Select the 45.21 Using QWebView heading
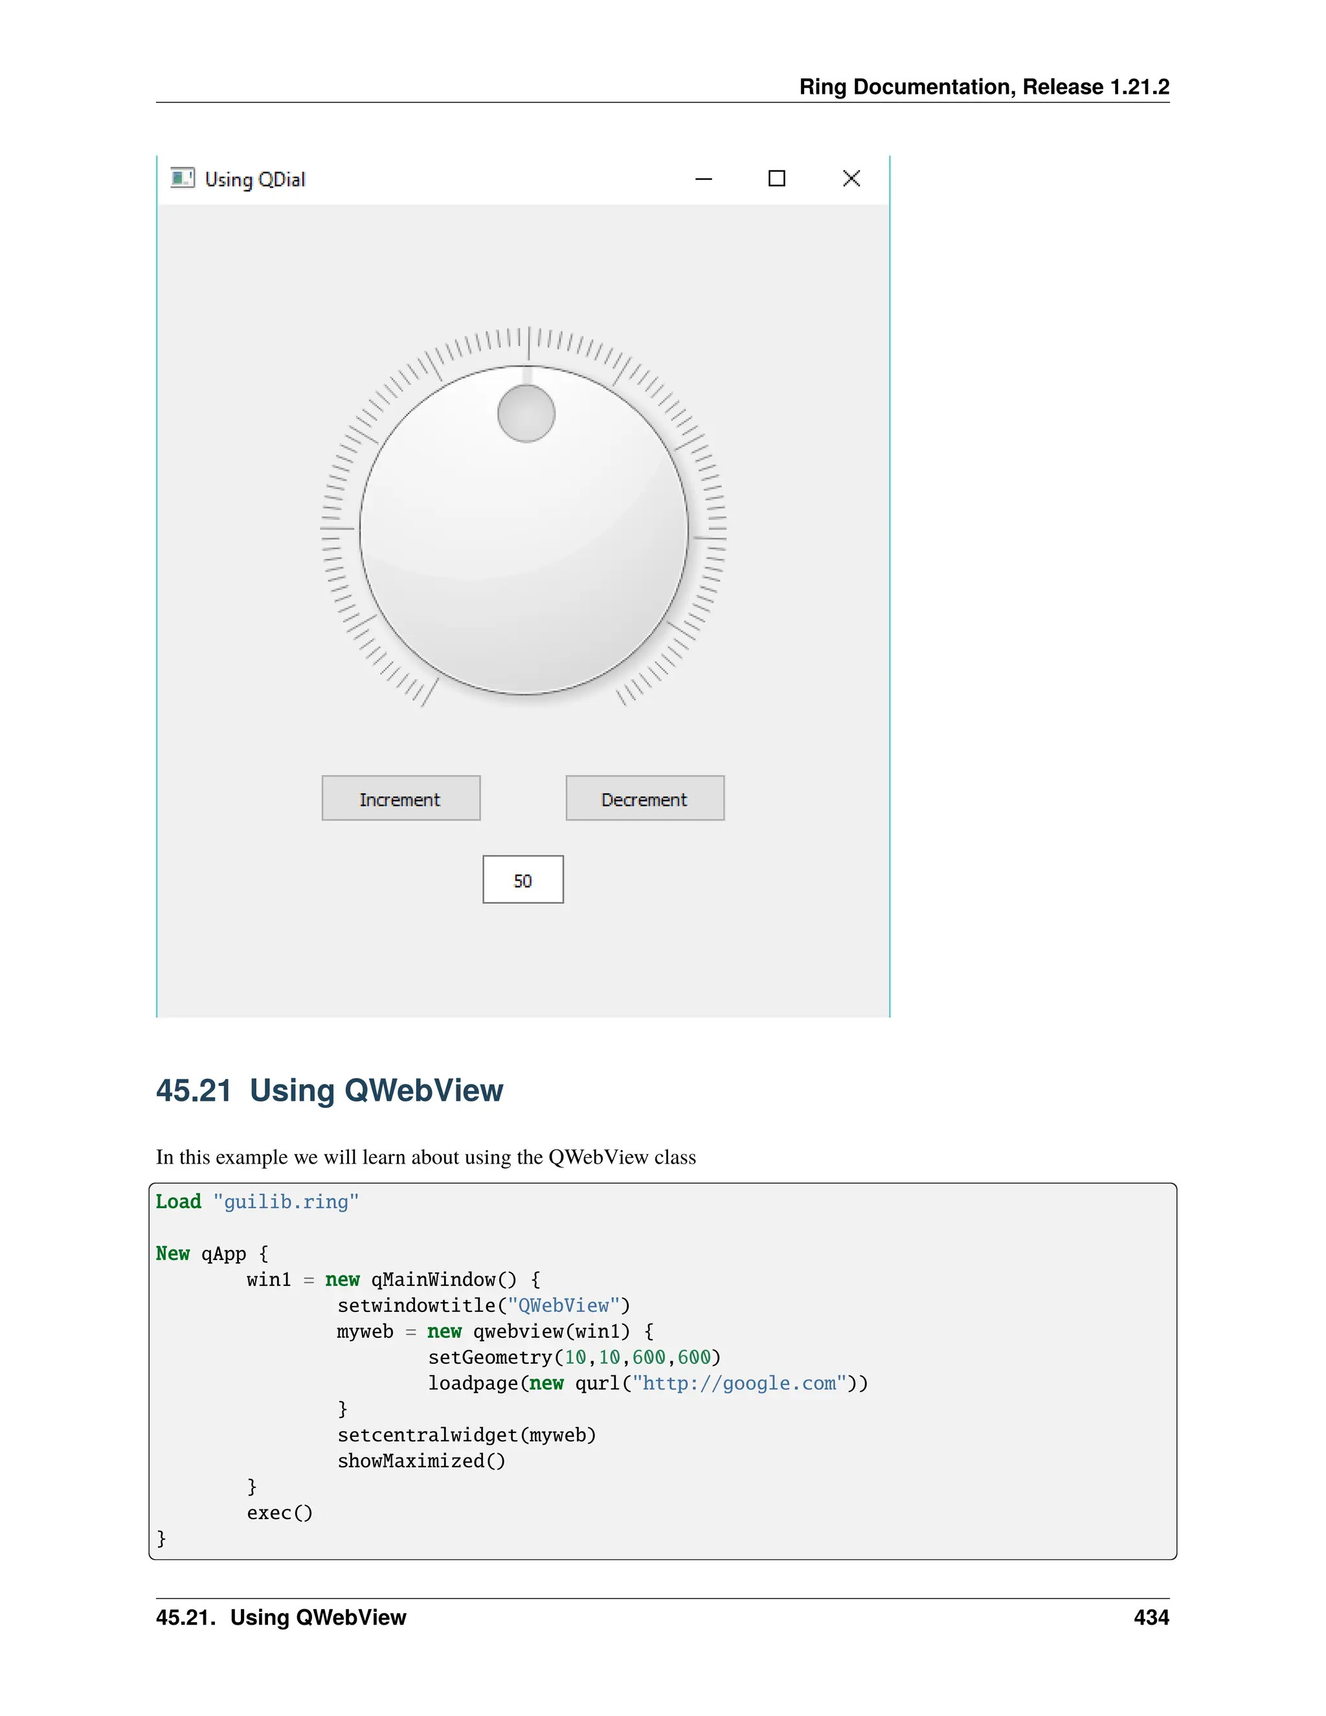 pos(329,1090)
